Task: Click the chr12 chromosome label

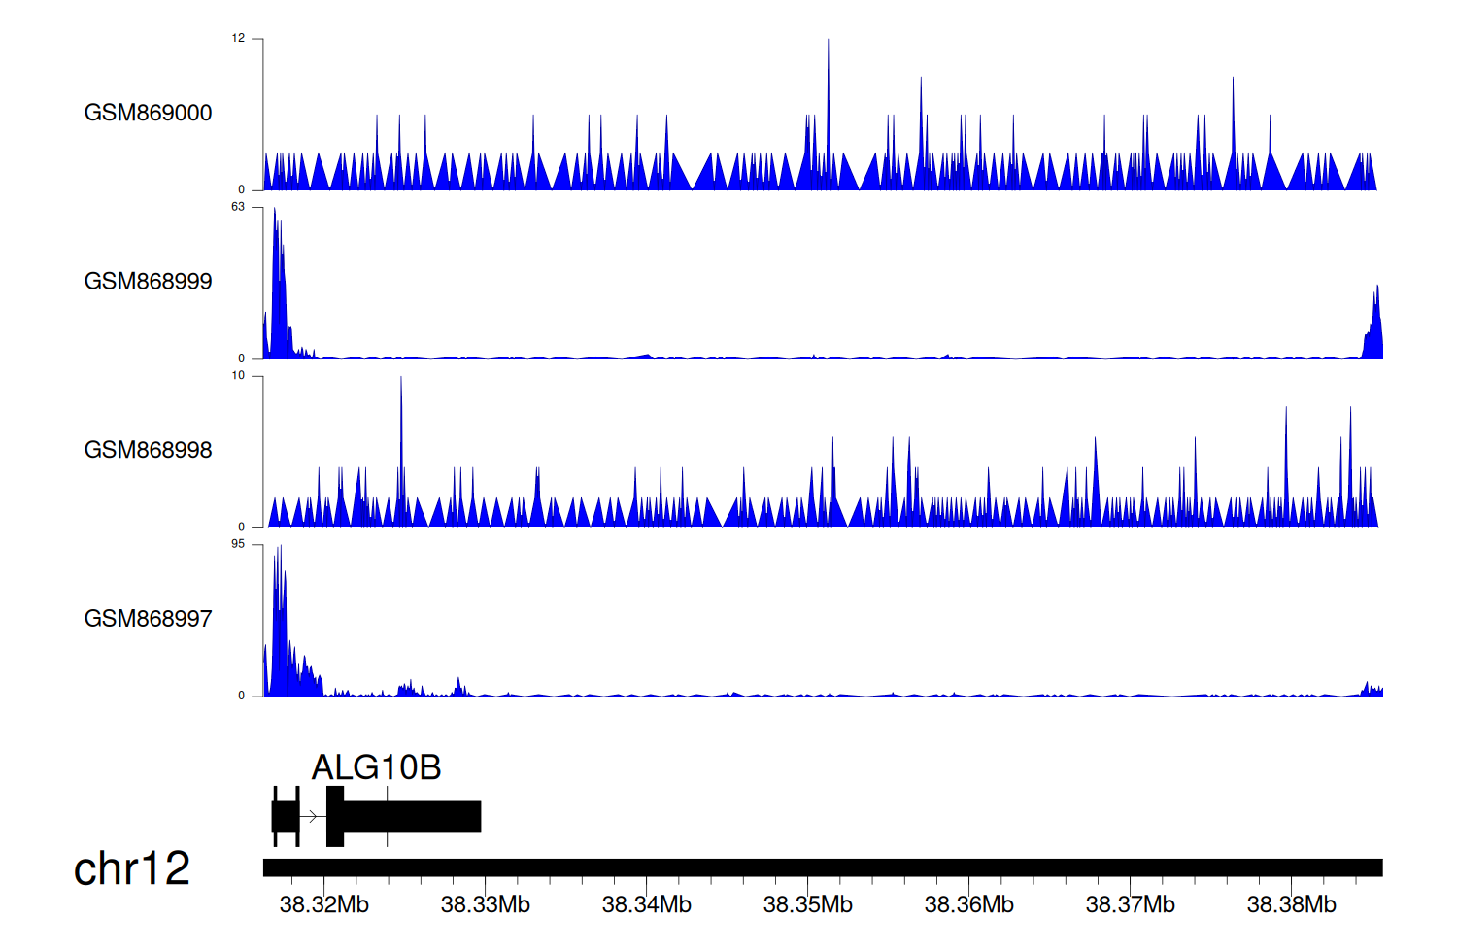Action: pos(131,868)
